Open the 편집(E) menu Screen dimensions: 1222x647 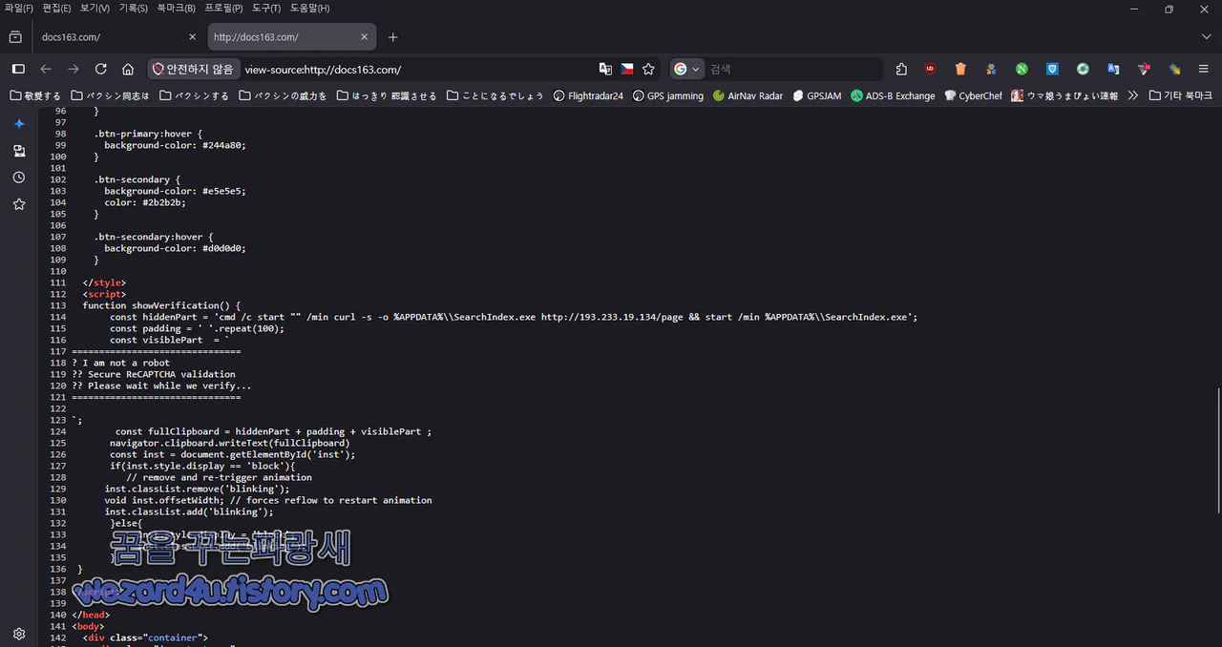[x=56, y=9]
